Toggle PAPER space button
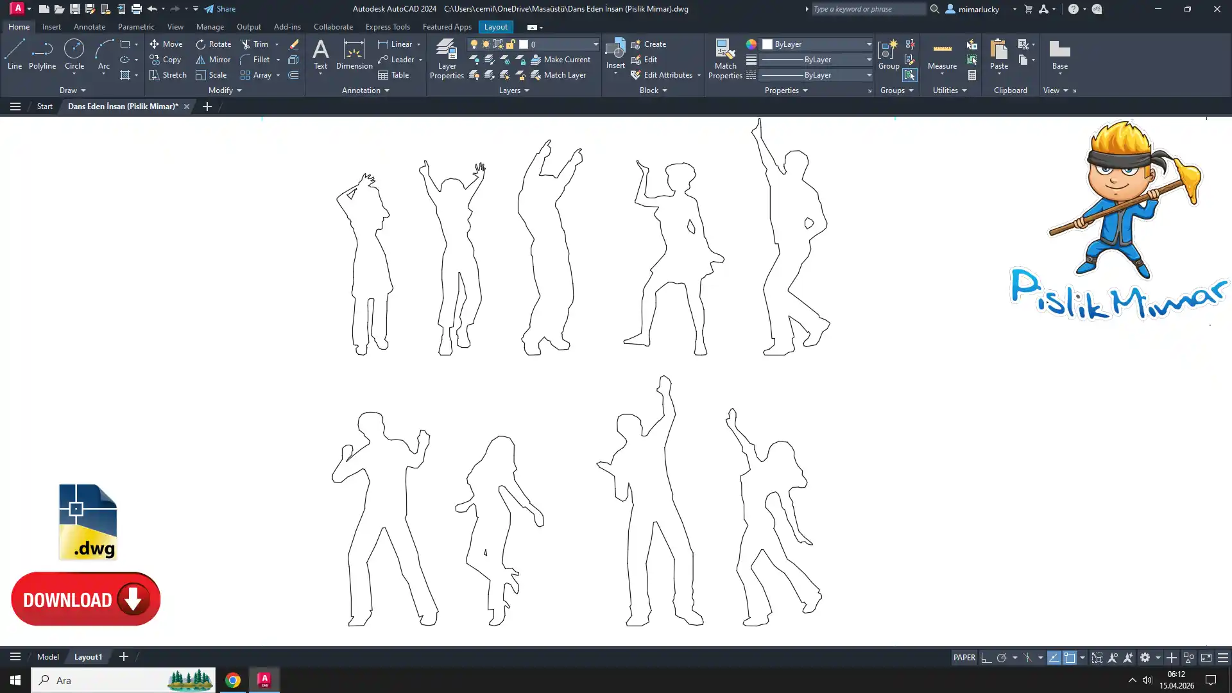The height and width of the screenshot is (693, 1232). (x=964, y=658)
